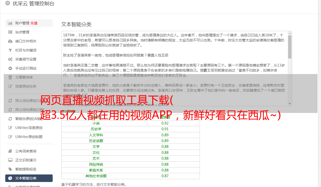Viewport: 321px width, 187px height.
Task: Click the 家庭关系 category cell
Action: point(96,170)
